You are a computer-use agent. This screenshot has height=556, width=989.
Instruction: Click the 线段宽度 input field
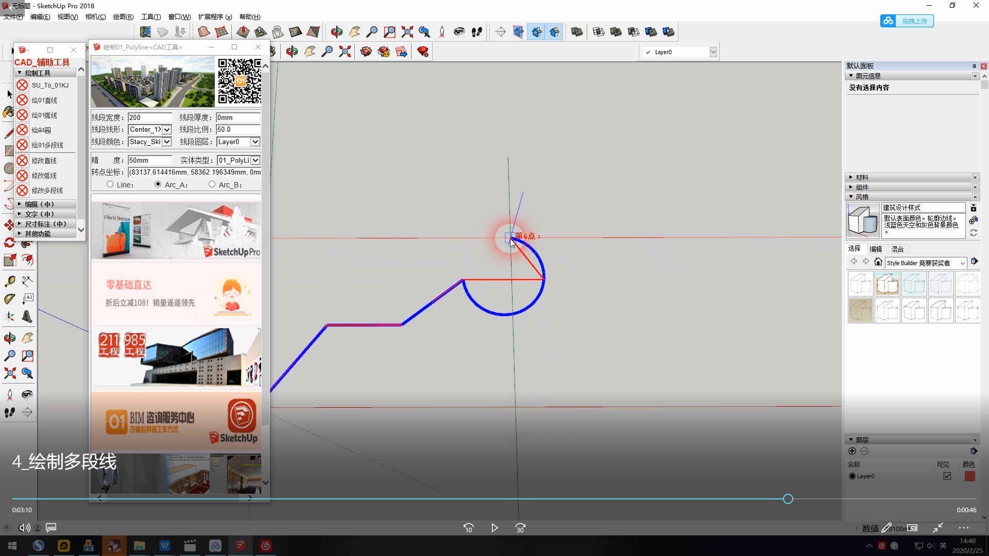150,117
